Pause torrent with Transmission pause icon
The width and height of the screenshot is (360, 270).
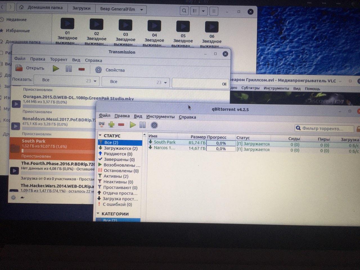click(69, 69)
